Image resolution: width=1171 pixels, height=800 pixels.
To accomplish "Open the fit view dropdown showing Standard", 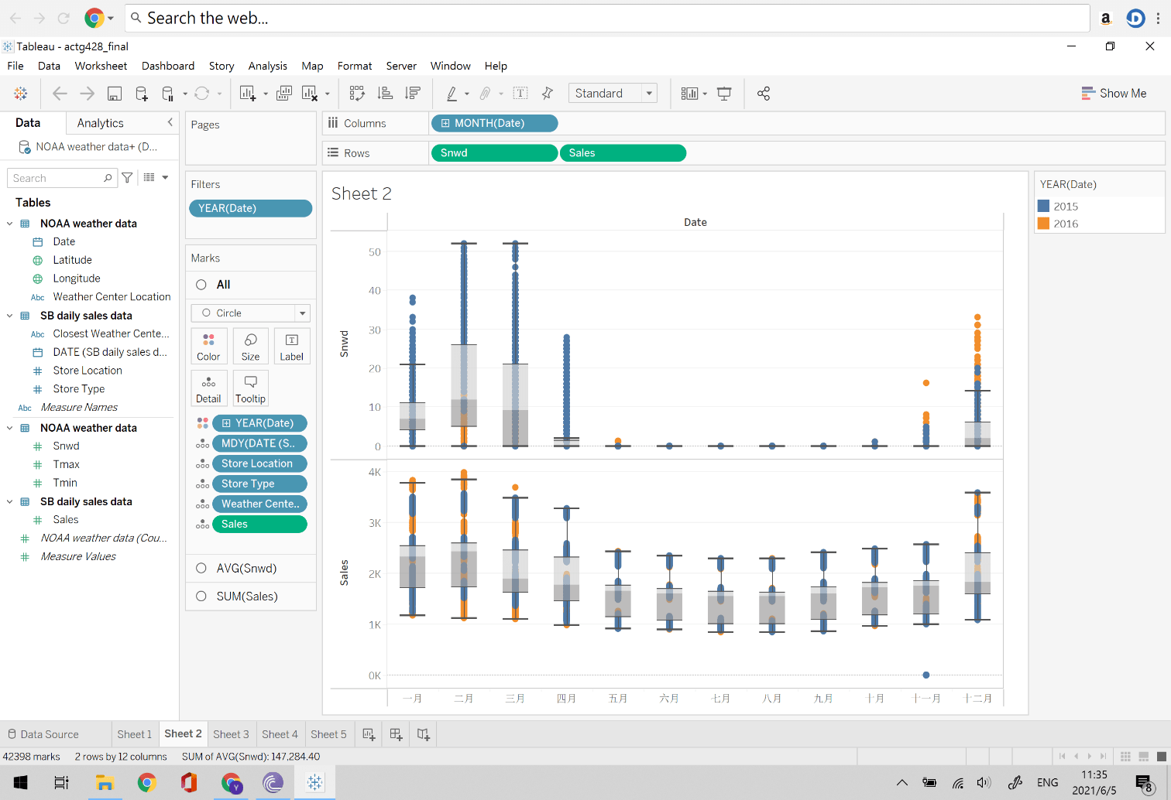I will [x=613, y=93].
